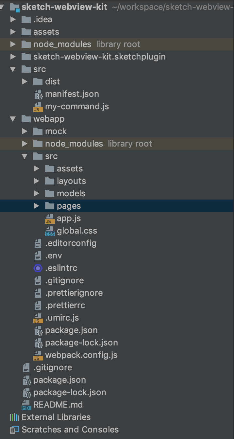Click the global.css CSS file icon

click(50, 231)
